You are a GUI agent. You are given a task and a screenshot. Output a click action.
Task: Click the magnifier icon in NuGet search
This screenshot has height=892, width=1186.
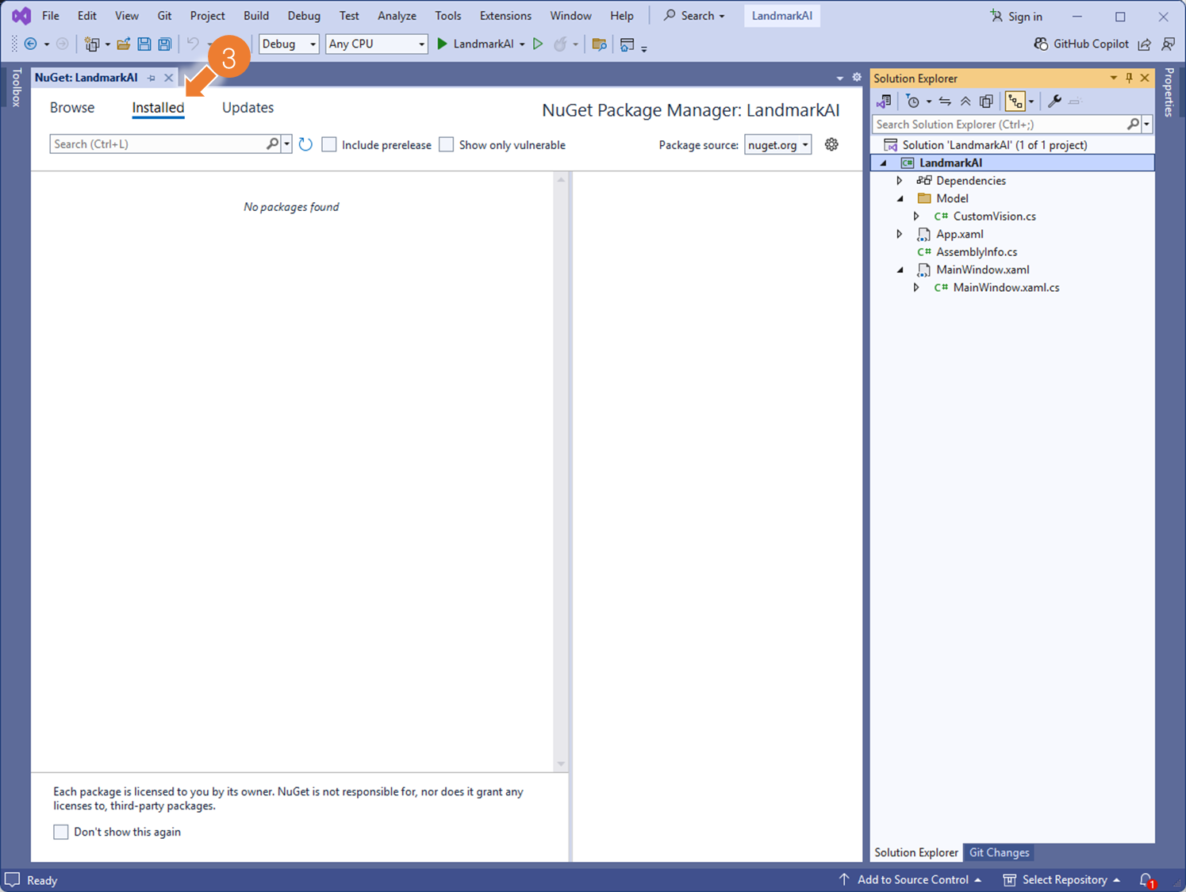(272, 144)
